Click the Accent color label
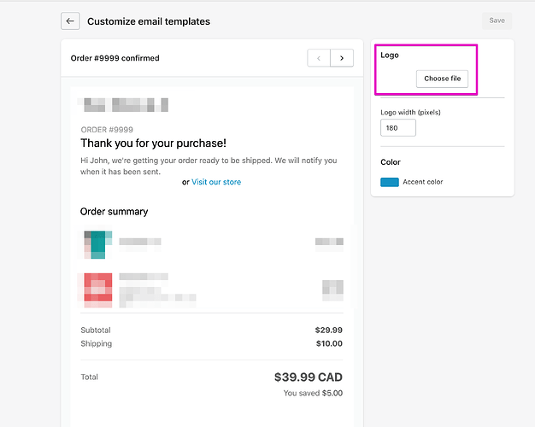The width and height of the screenshot is (535, 427). (x=423, y=182)
